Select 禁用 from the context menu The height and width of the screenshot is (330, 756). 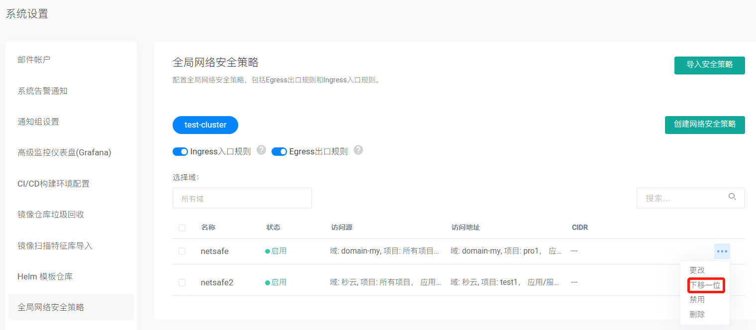(x=697, y=300)
